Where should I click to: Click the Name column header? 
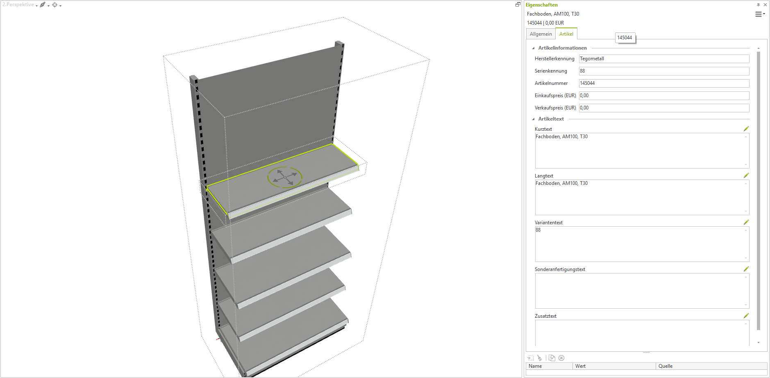[x=549, y=366]
